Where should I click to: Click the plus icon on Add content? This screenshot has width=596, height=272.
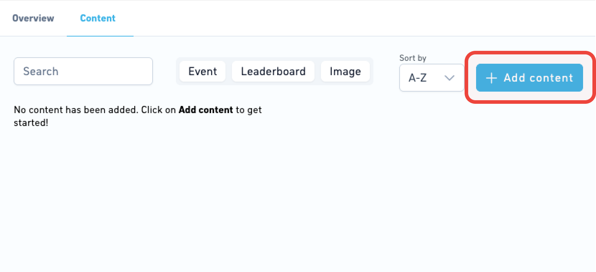491,78
